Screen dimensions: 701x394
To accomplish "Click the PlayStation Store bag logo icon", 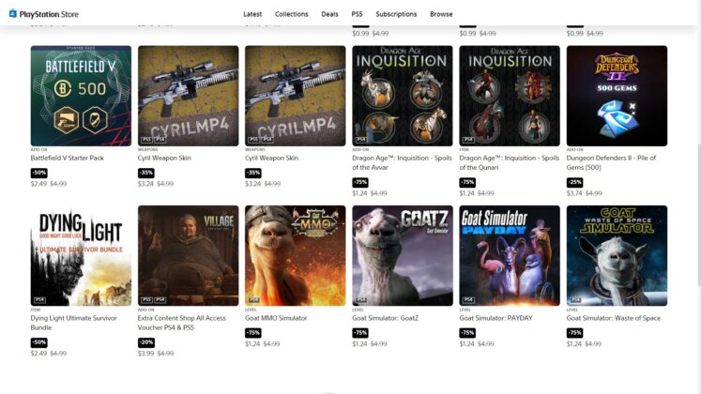I will tap(13, 13).
